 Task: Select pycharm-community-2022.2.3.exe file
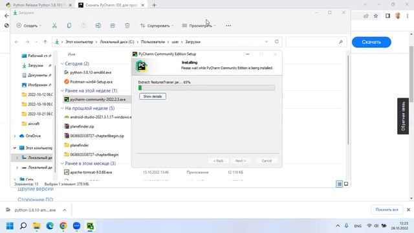coord(98,99)
